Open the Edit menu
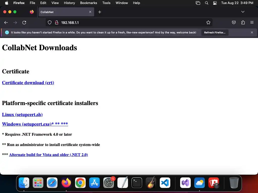258x193 pixels. click(43, 3)
